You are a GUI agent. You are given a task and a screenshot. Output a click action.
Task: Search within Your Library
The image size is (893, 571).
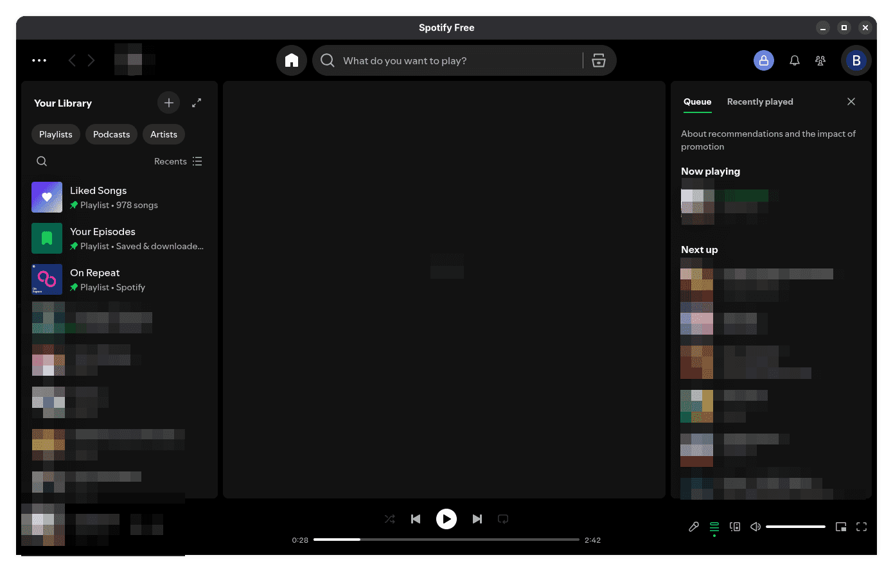[x=42, y=161]
